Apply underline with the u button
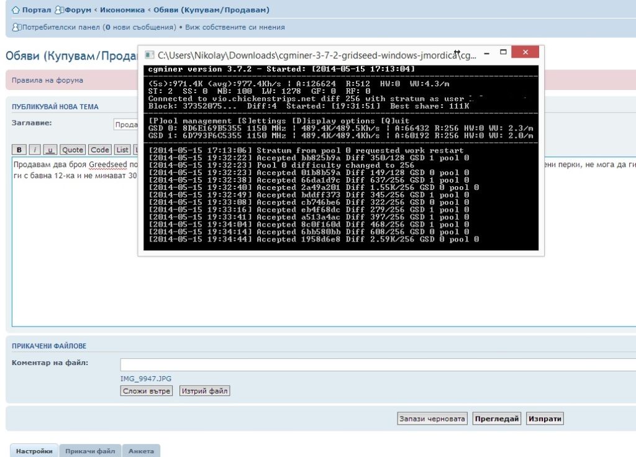 pos(50,150)
